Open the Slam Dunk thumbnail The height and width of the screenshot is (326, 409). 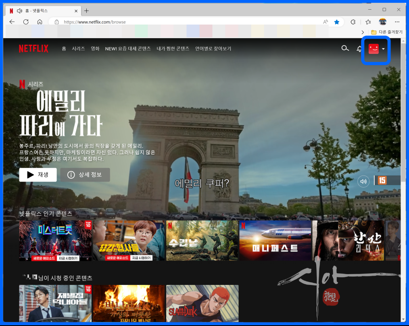202,303
